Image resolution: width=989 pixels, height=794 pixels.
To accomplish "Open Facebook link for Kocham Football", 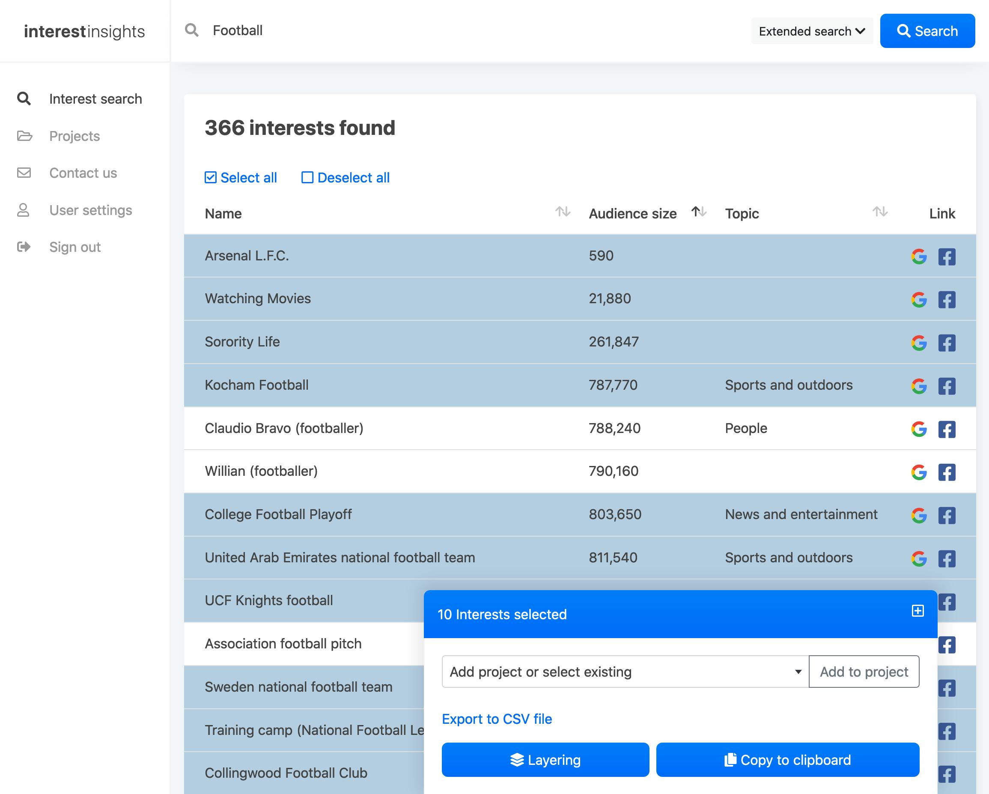I will click(947, 386).
